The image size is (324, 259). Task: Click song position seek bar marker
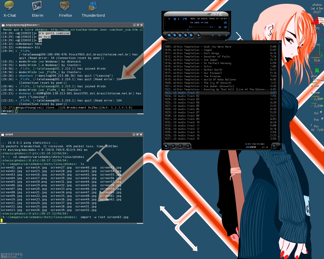click(x=188, y=30)
